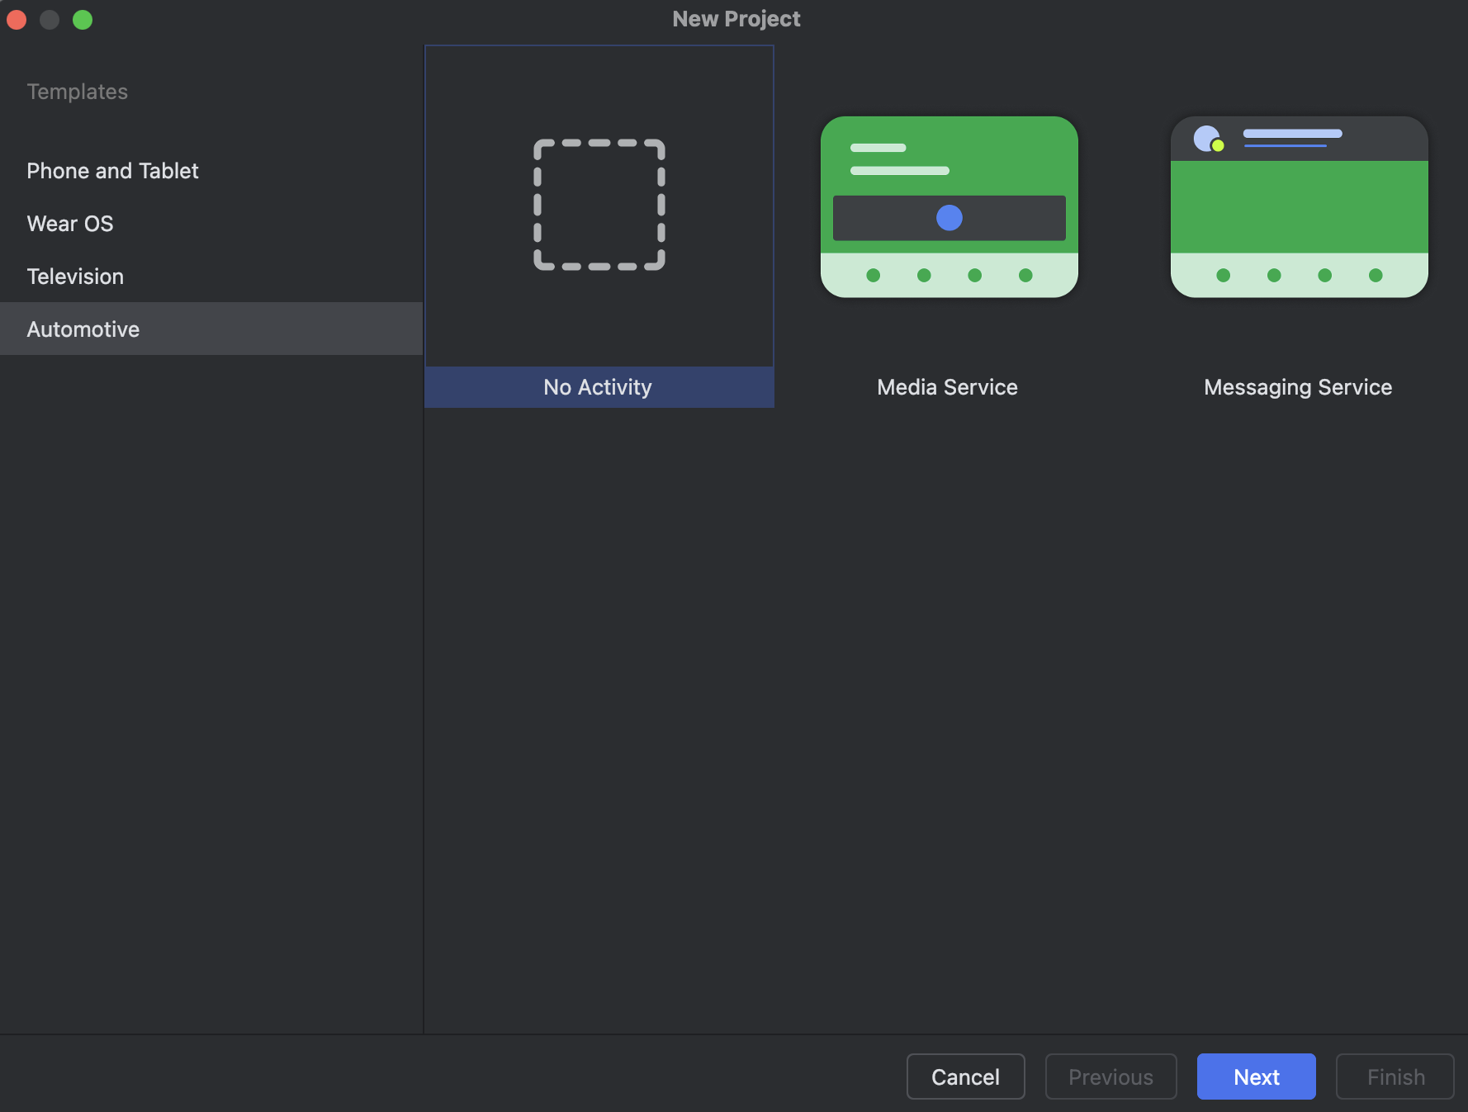Screen dimensions: 1468x1112
Task: Click the disabled Finish button
Action: point(1395,1077)
